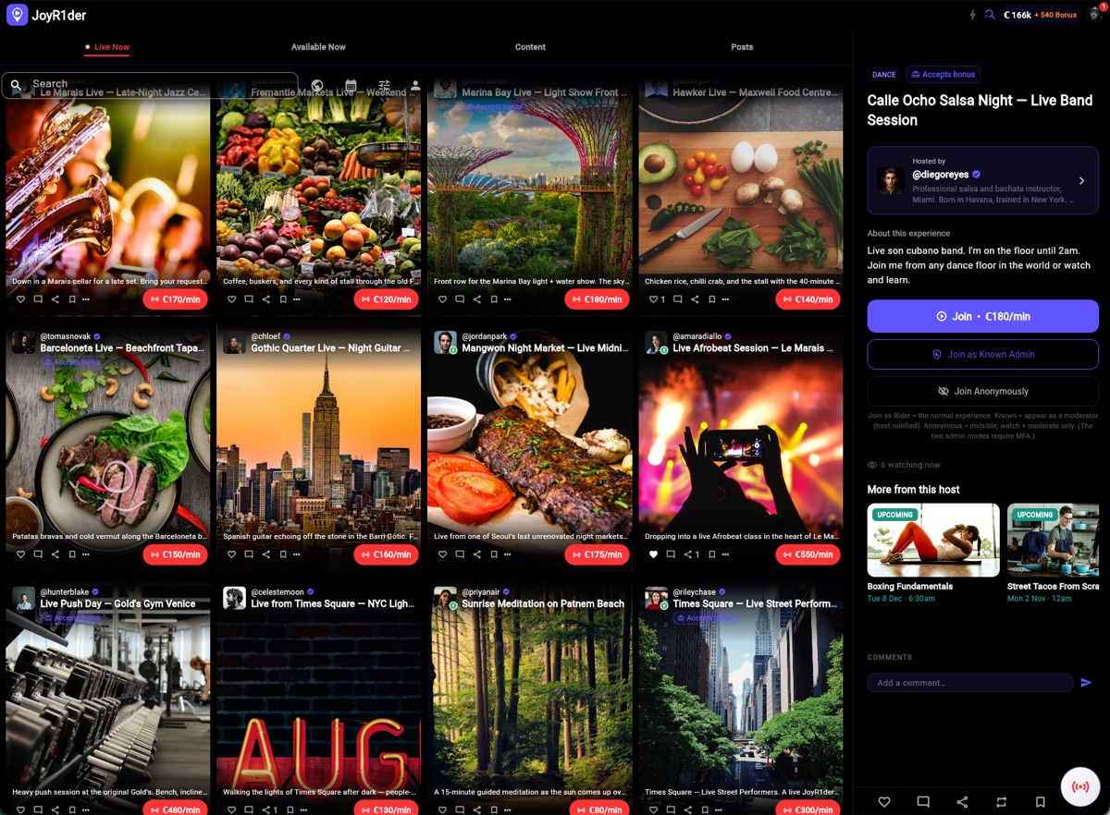Click the globe filter icon beside search
The image size is (1110, 815).
pyautogui.click(x=317, y=85)
